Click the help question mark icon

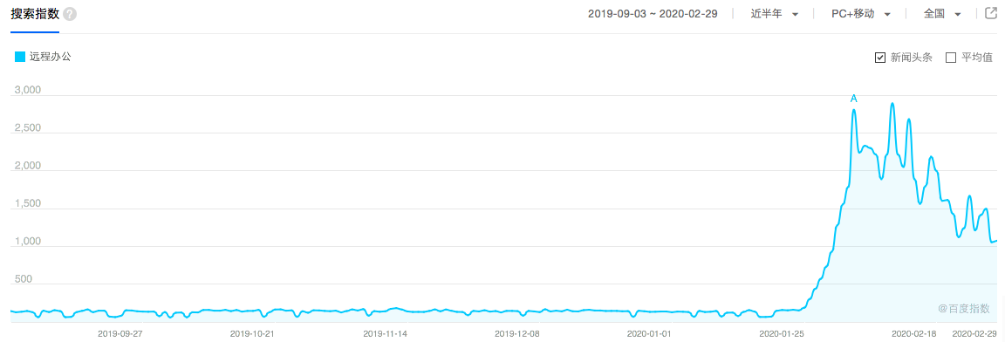tap(70, 14)
